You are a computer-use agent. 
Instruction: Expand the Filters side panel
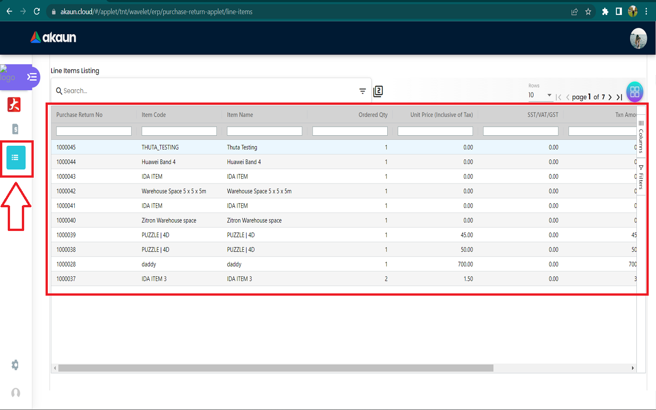641,177
